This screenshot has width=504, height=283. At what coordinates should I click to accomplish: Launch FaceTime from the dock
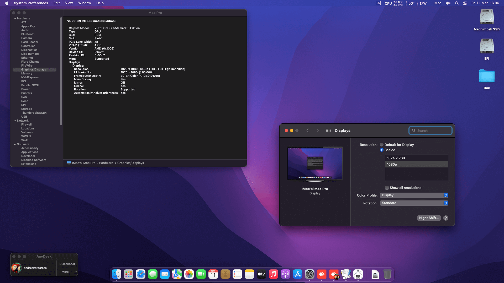201,274
